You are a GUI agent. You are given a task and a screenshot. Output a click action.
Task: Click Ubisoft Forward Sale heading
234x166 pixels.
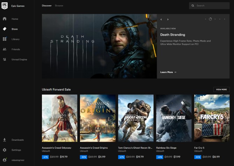click(x=56, y=89)
